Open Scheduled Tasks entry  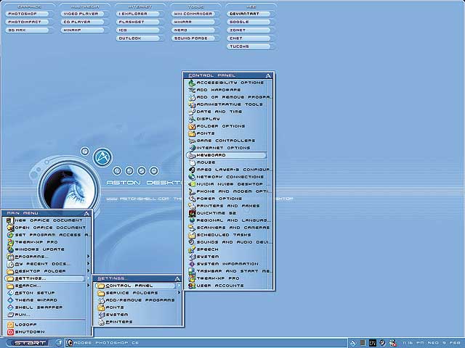(x=227, y=235)
